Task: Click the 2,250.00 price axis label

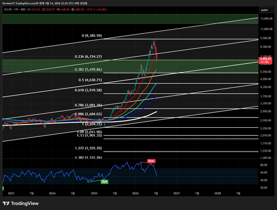Action: tap(266, 128)
